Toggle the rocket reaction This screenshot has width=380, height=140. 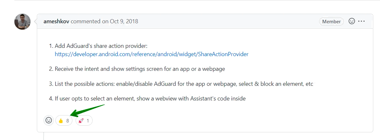[x=84, y=121]
